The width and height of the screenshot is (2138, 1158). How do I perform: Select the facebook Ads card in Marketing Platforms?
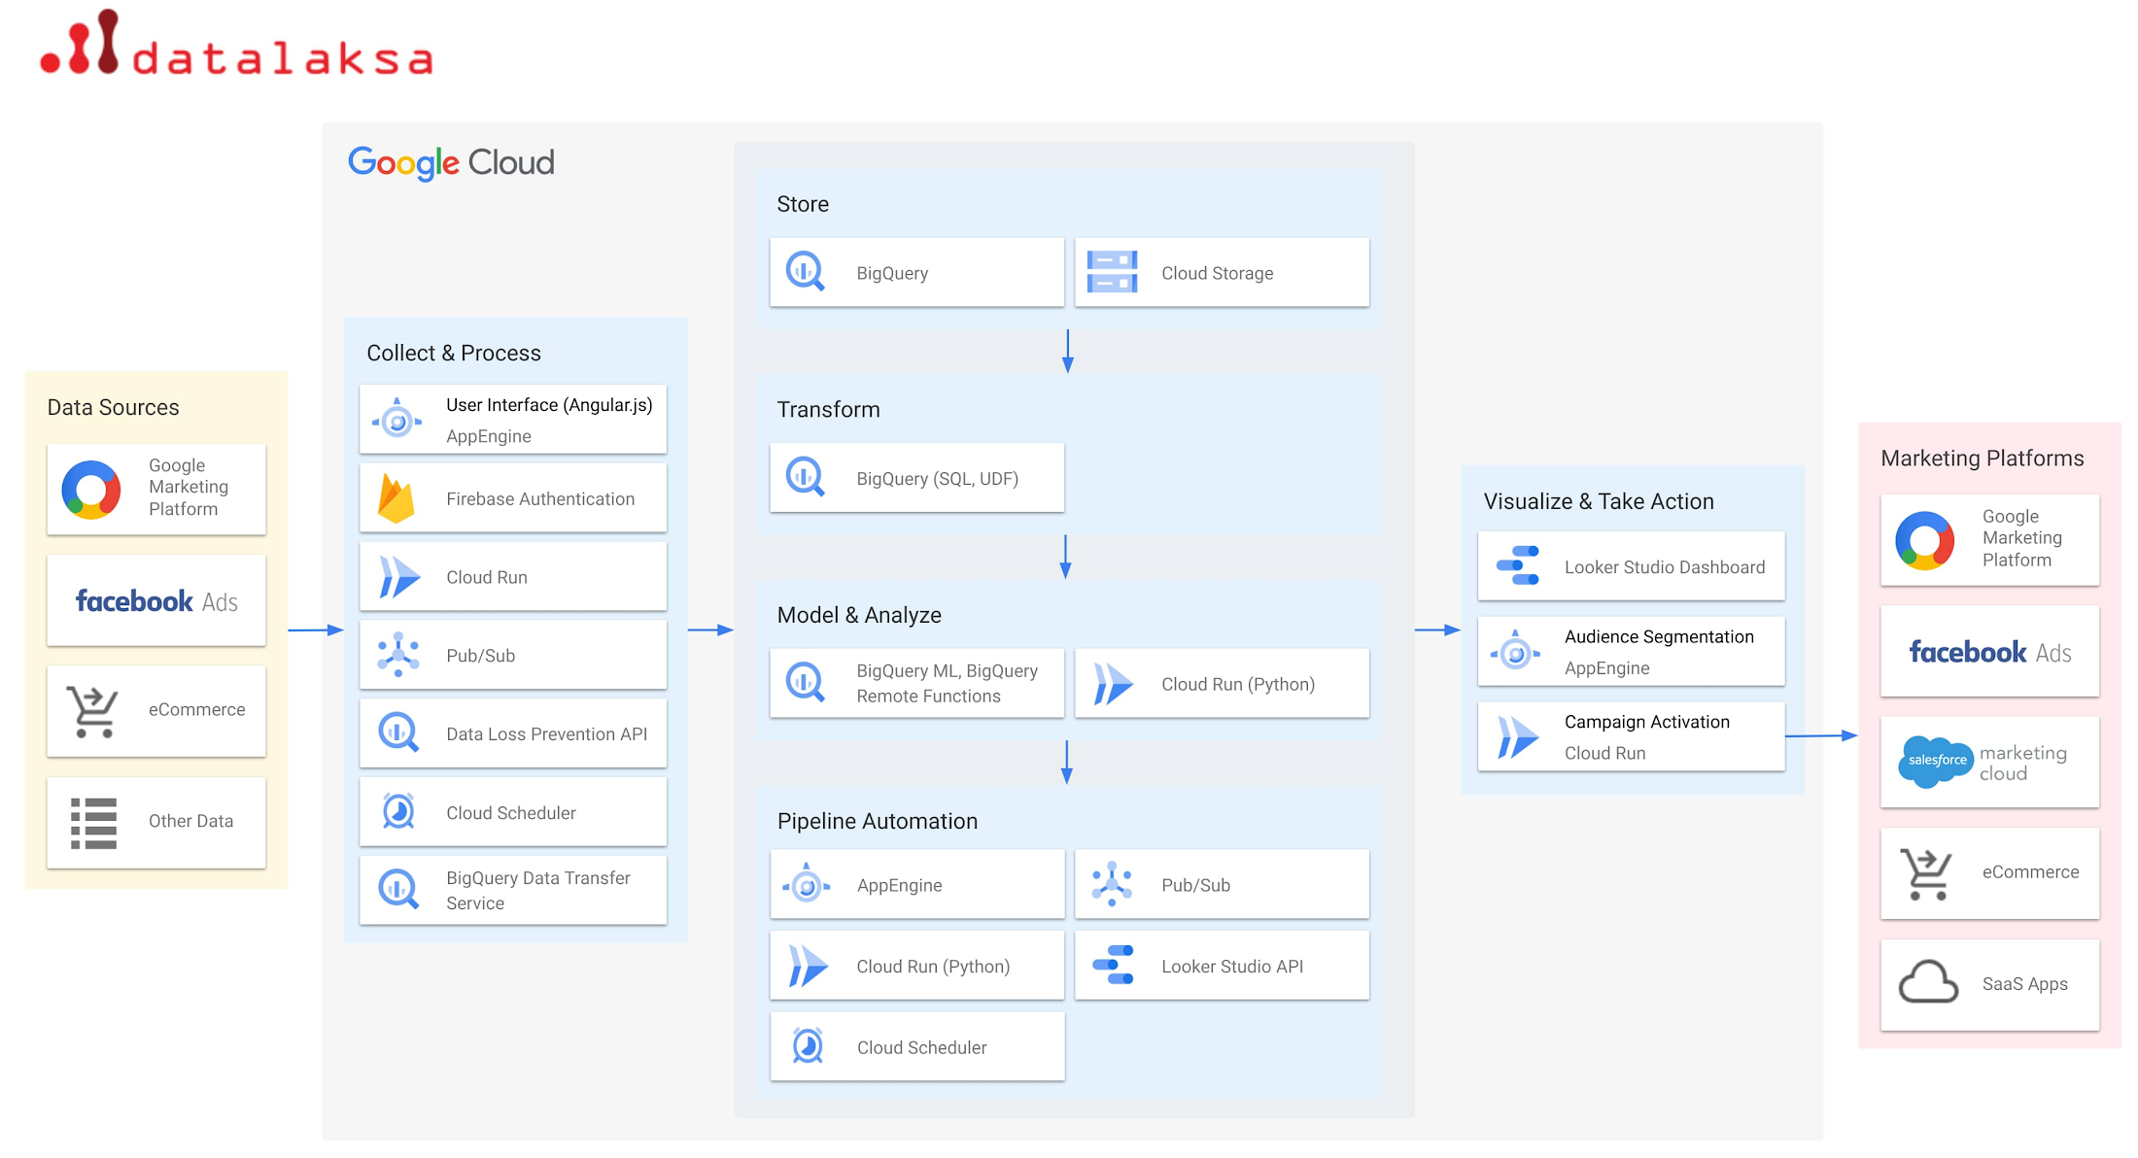coord(1990,652)
